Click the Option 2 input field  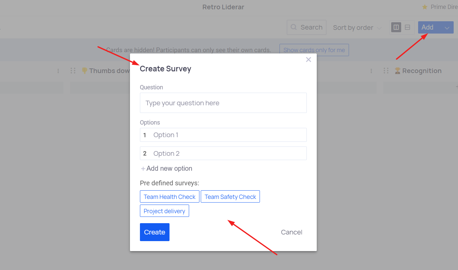pyautogui.click(x=223, y=153)
